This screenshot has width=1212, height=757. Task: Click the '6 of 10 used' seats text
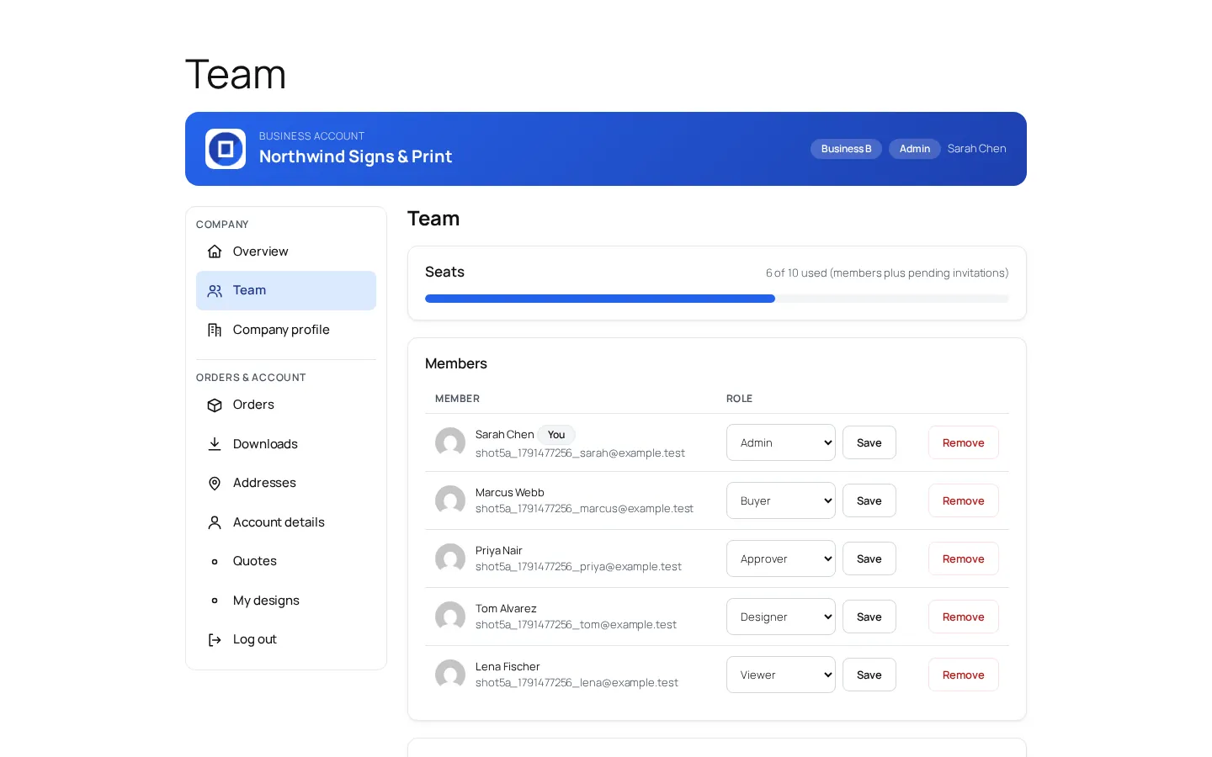[887, 273]
